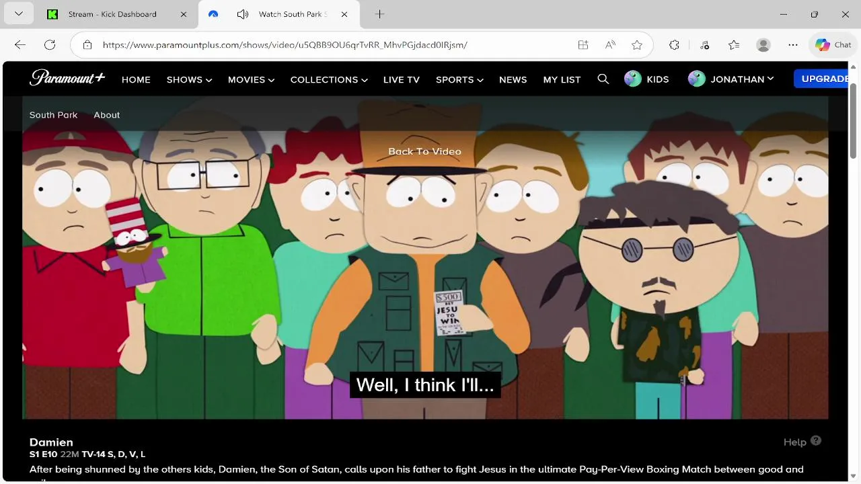Open the Favorites list icon in toolbar
This screenshot has width=861, height=484.
tap(734, 45)
